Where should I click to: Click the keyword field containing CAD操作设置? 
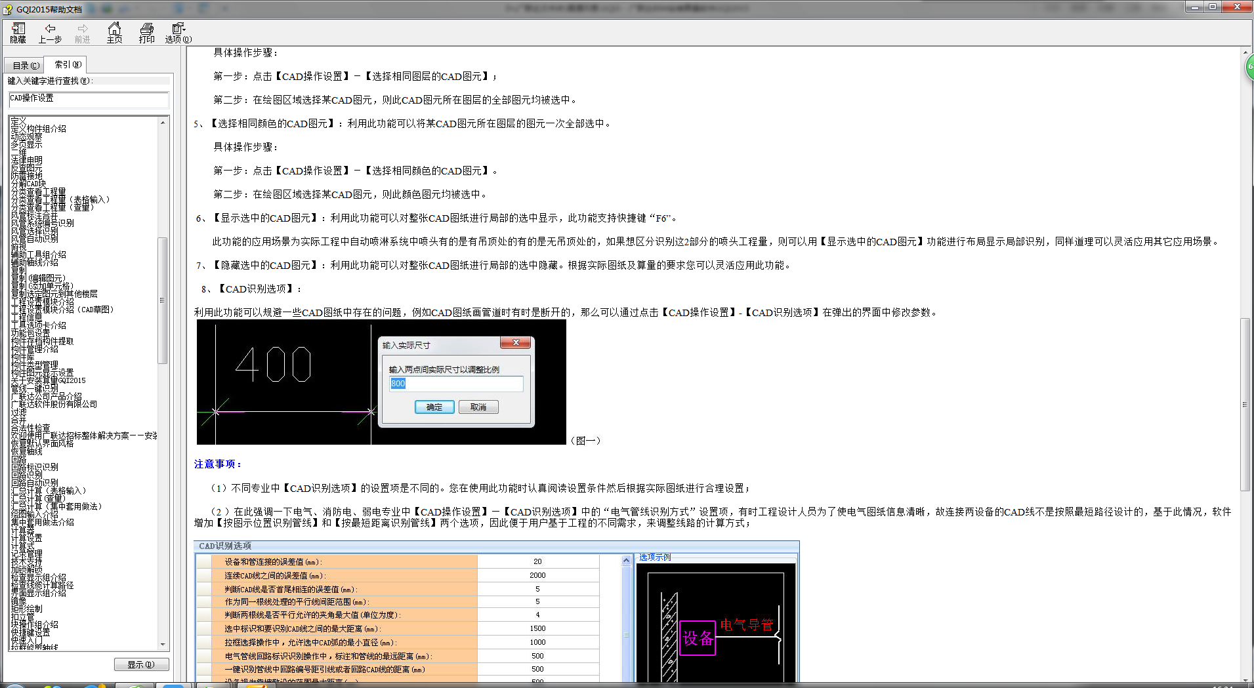[89, 99]
